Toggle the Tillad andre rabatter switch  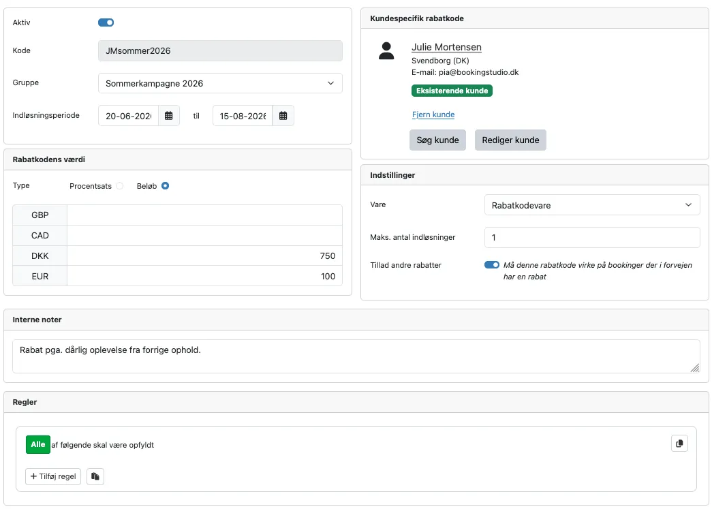pos(492,265)
